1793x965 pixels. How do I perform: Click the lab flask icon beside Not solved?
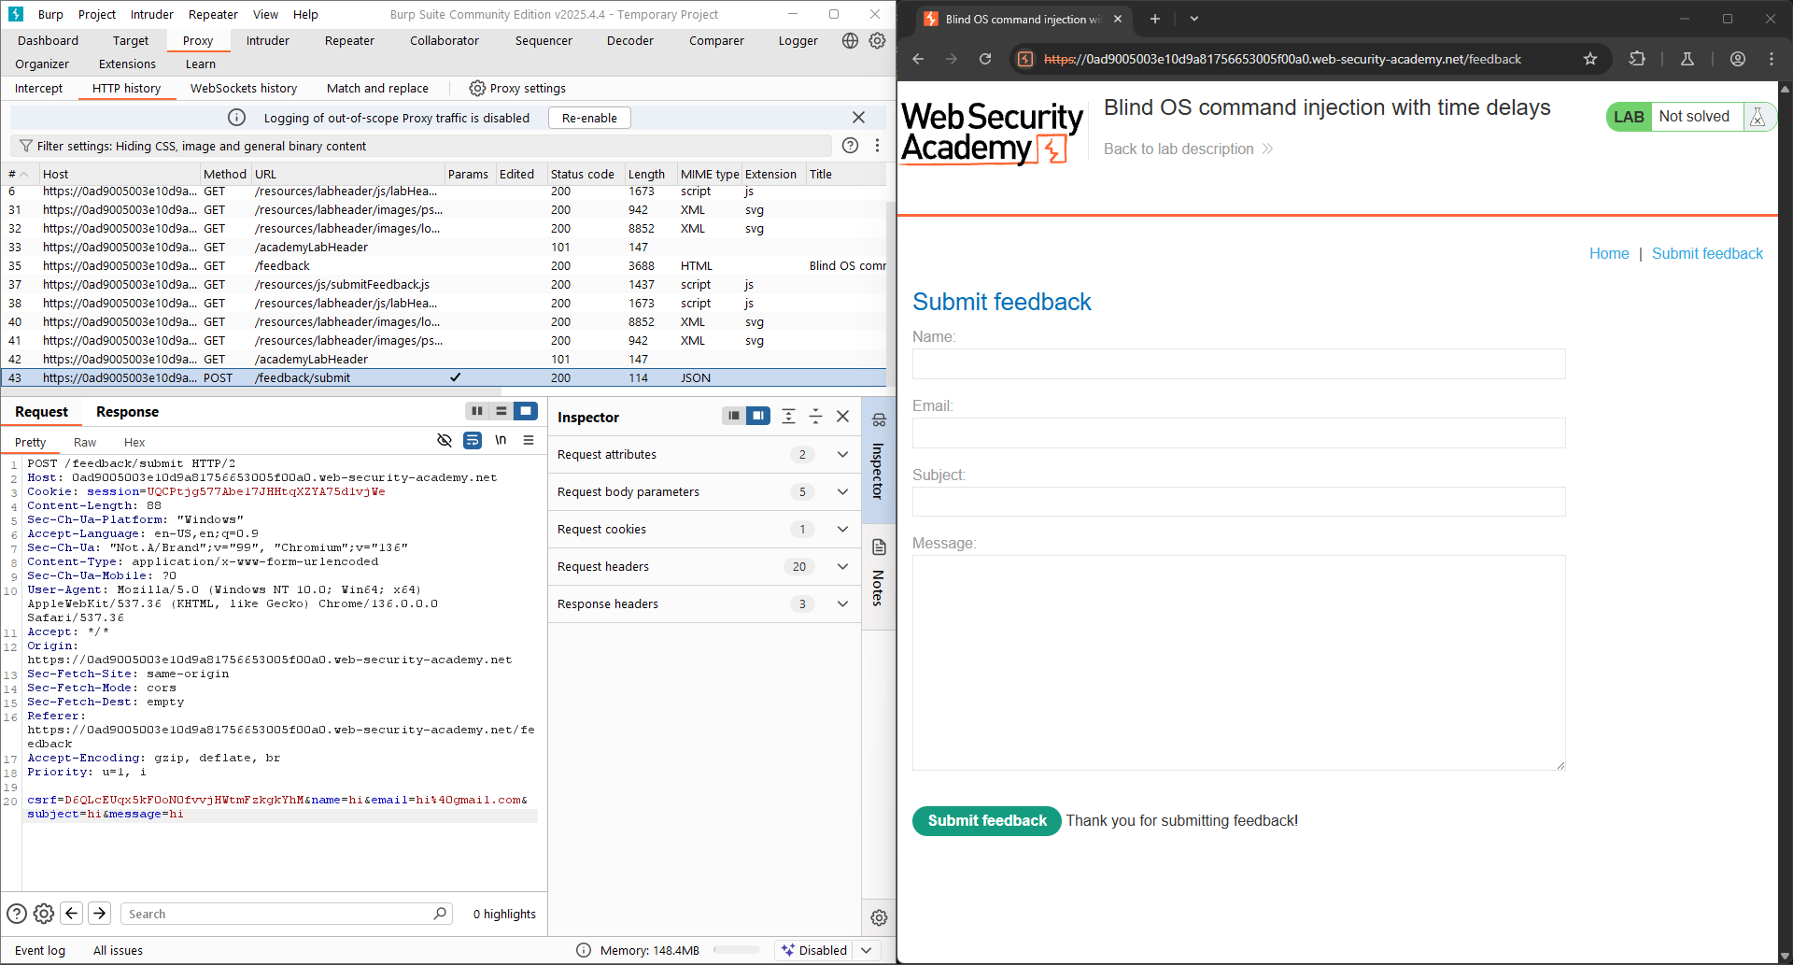[x=1757, y=117]
